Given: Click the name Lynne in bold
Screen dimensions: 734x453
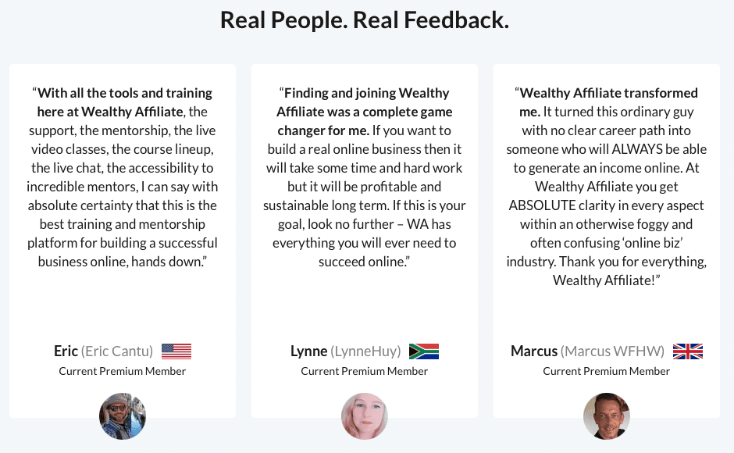Looking at the screenshot, I should point(308,351).
